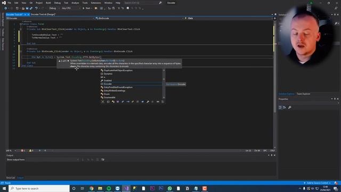Switch to the Error List tab

pos(11,178)
